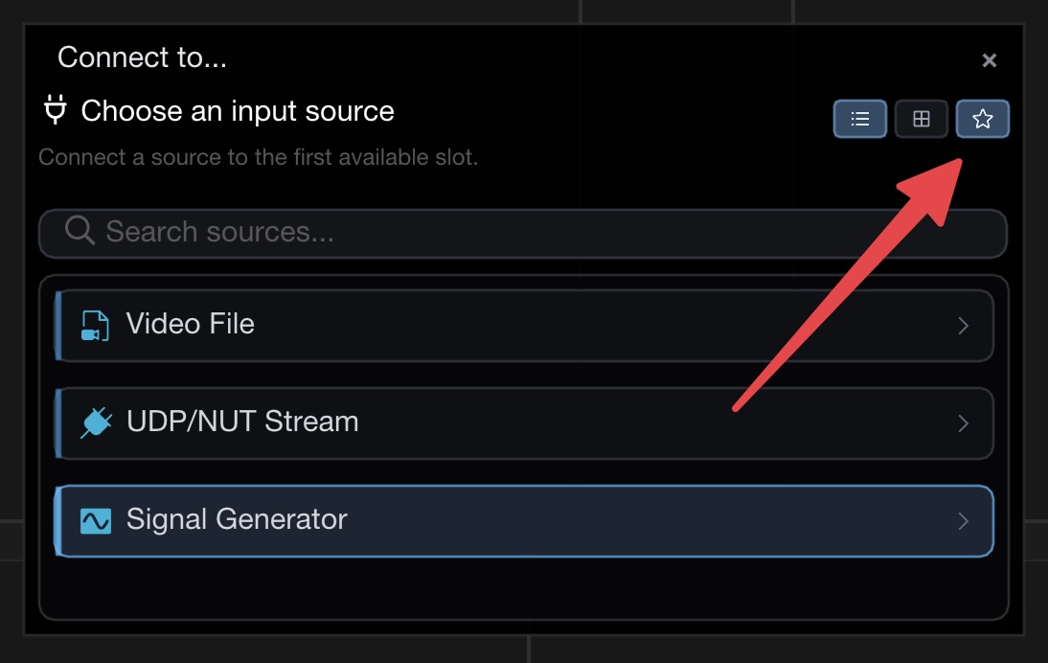The height and width of the screenshot is (663, 1048).
Task: Toggle the star favorites filter
Action: pyautogui.click(x=982, y=120)
